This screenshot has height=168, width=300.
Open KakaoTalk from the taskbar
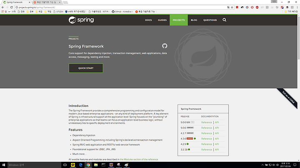[x=73, y=165]
